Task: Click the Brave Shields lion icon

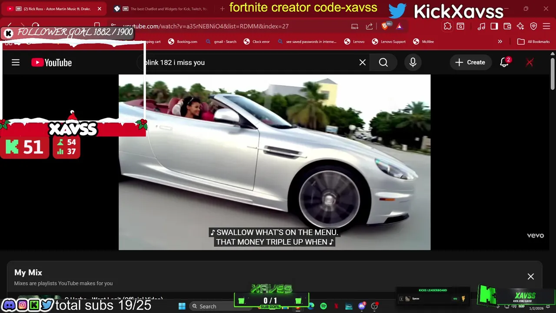Action: tap(385, 26)
